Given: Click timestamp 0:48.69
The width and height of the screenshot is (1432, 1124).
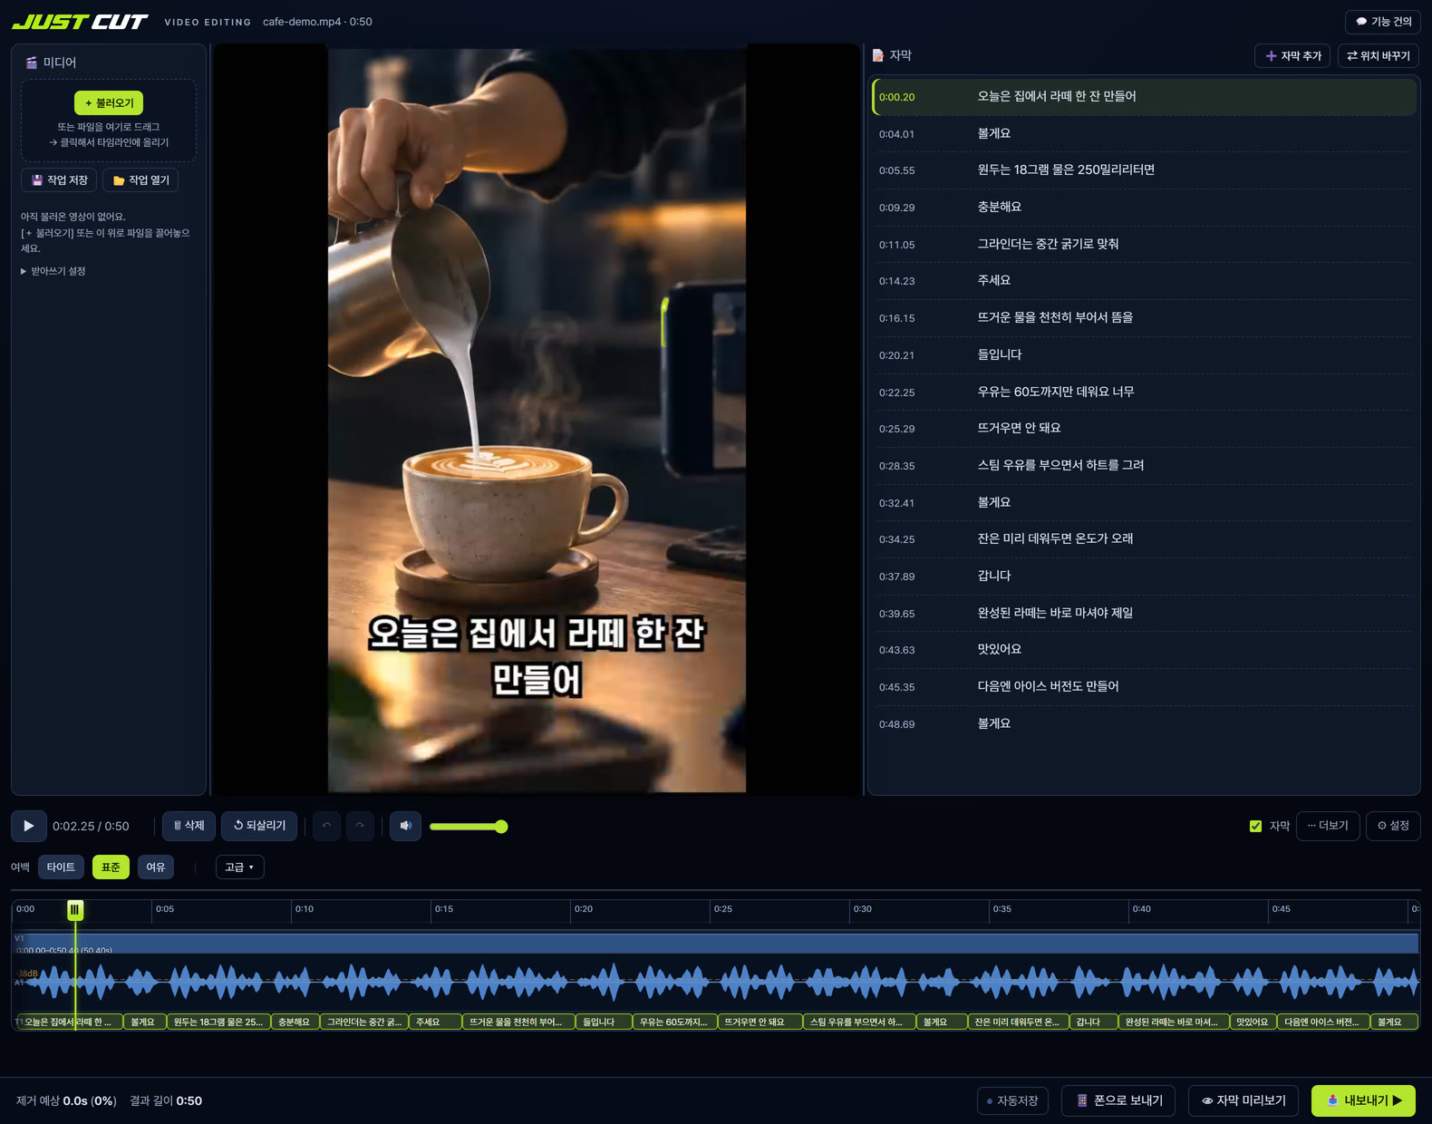Looking at the screenshot, I should tap(896, 724).
